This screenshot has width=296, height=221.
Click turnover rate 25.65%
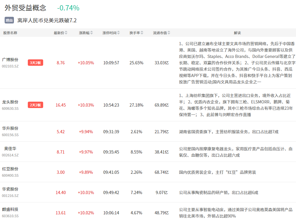pyautogui.click(x=136, y=63)
